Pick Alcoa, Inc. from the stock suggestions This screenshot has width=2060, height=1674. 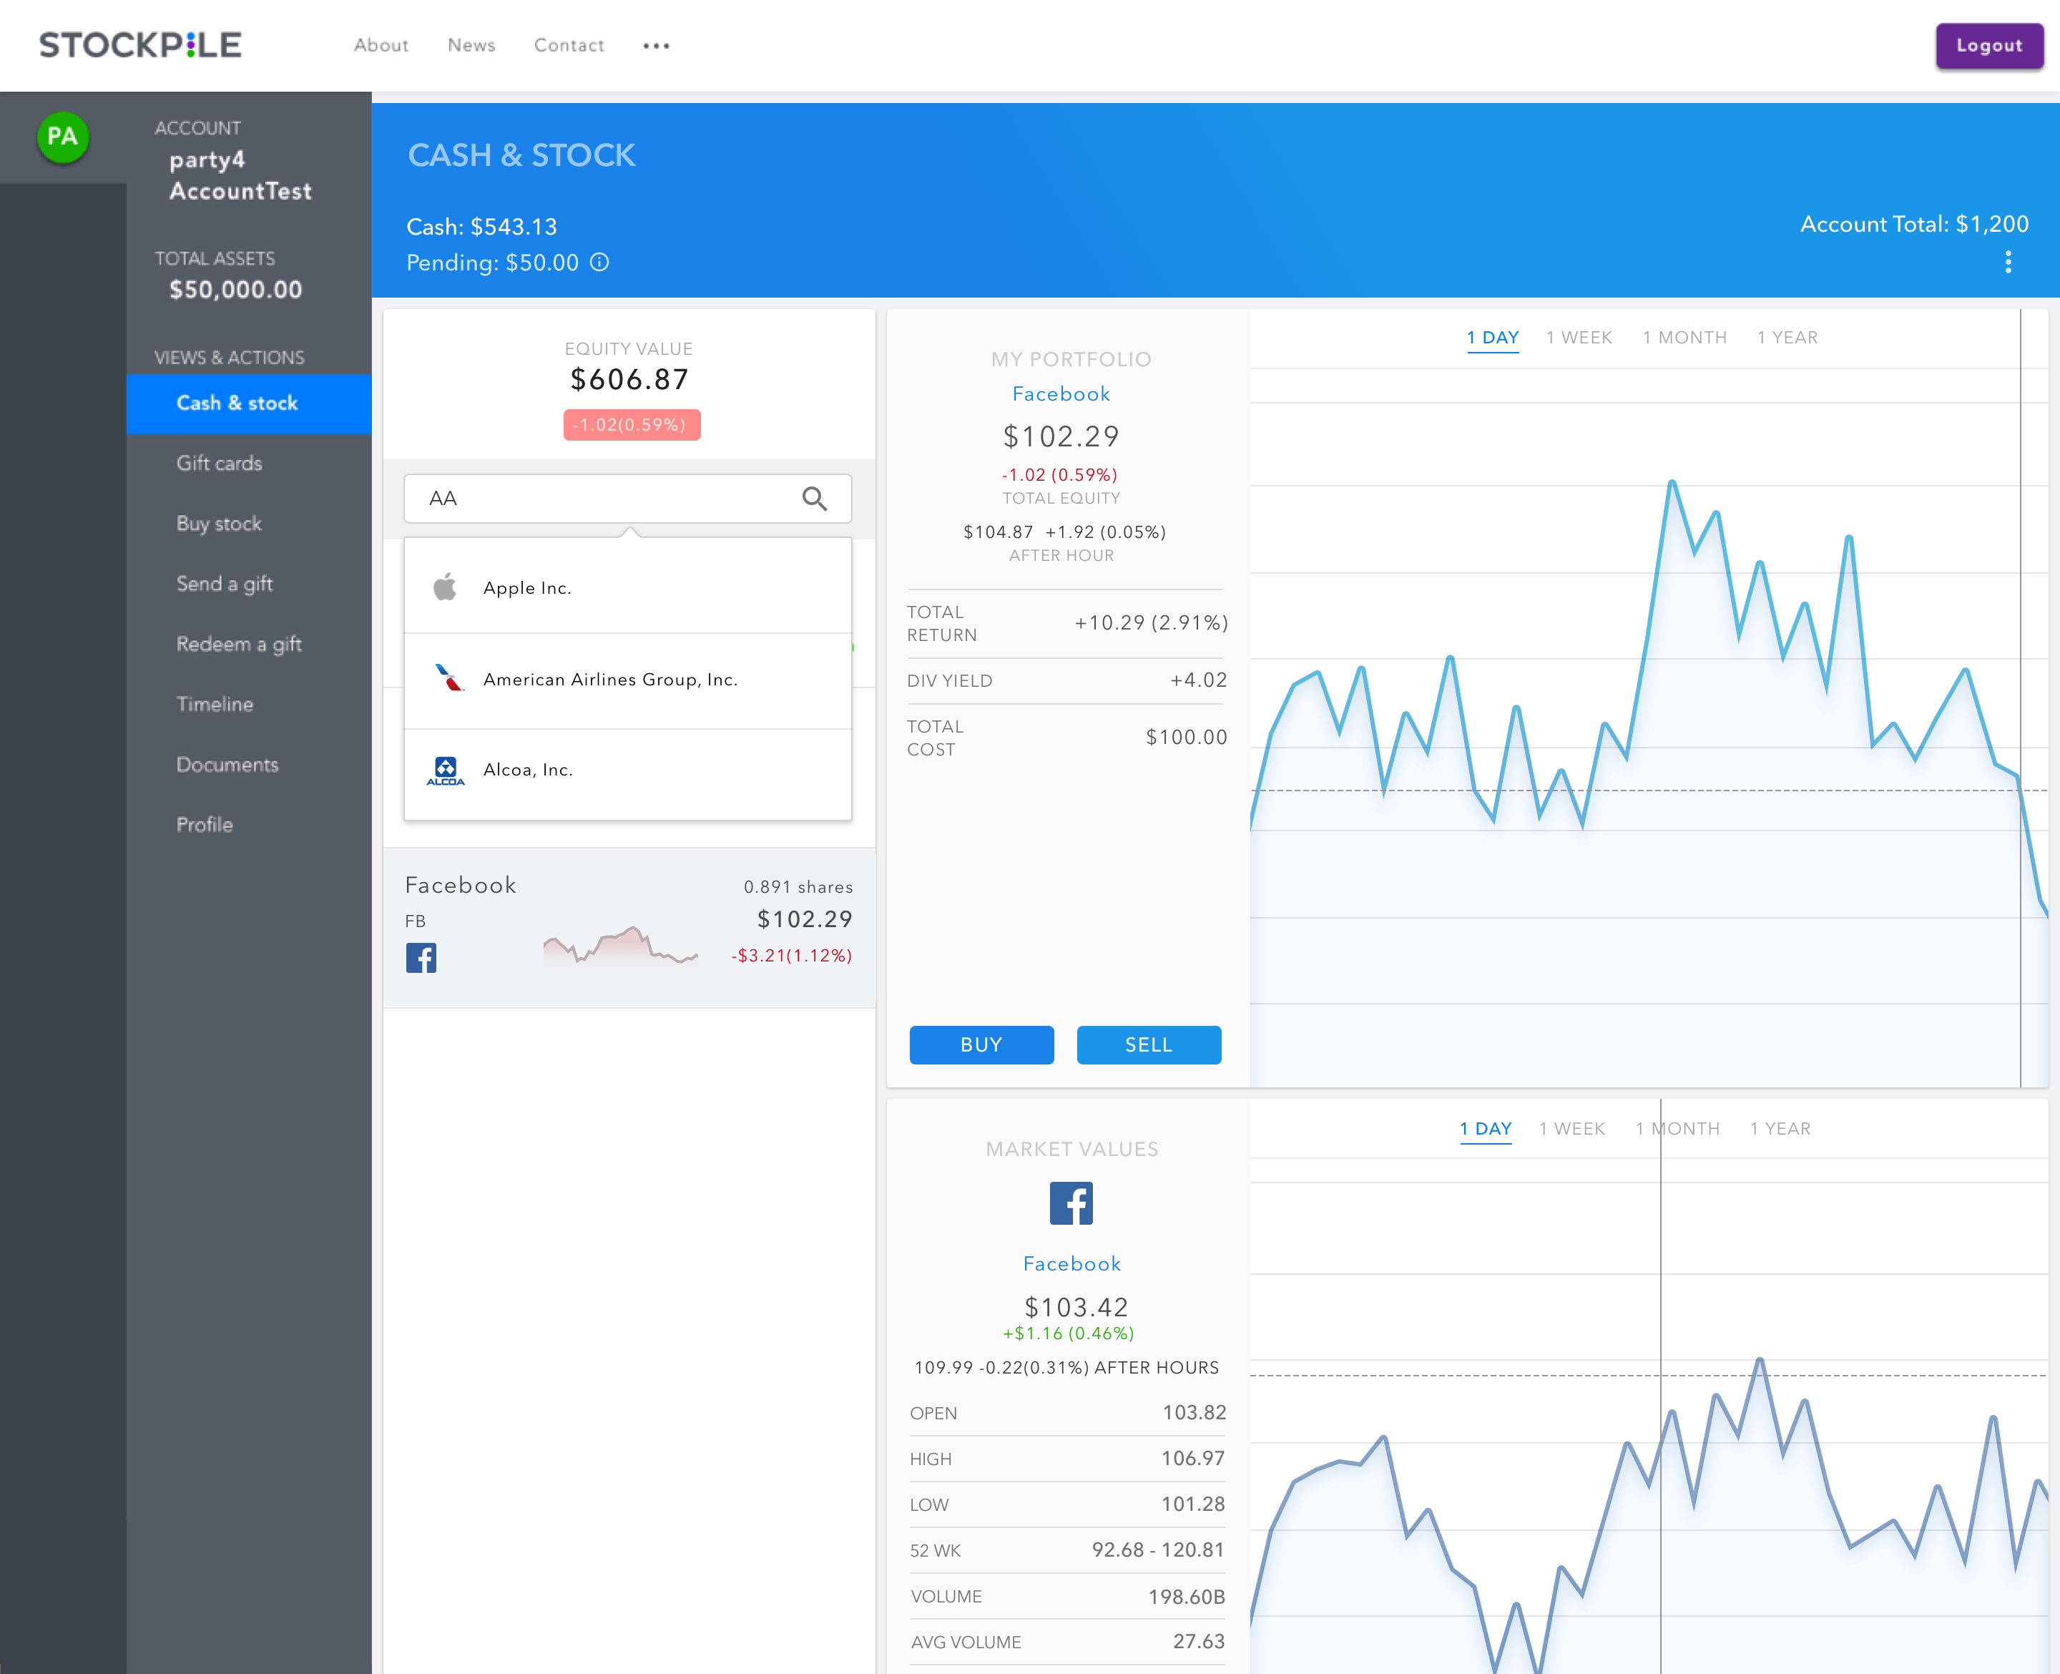click(x=527, y=770)
